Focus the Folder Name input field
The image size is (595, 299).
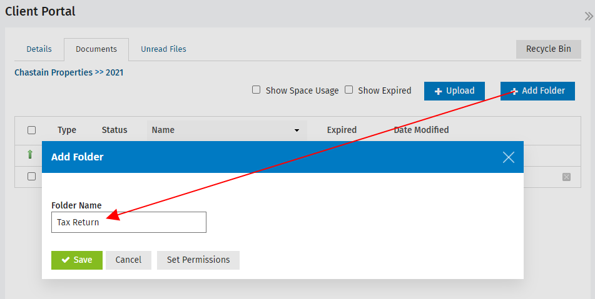[x=129, y=222]
